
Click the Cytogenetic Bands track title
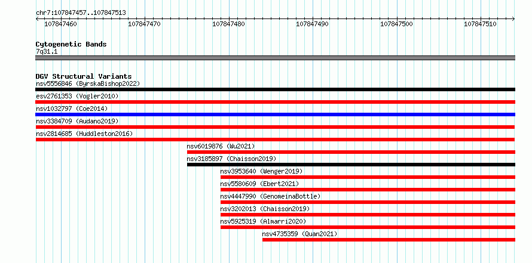coord(71,44)
